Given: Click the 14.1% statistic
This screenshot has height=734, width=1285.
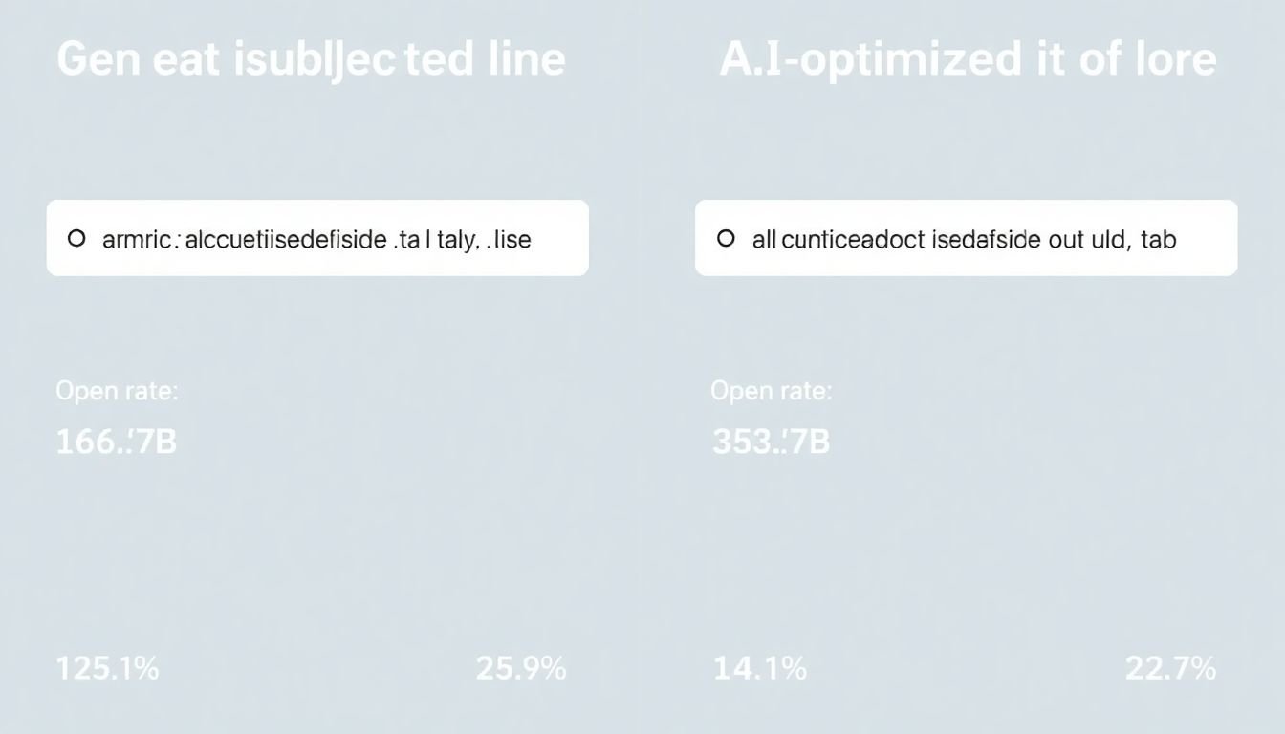Looking at the screenshot, I should click(x=760, y=668).
